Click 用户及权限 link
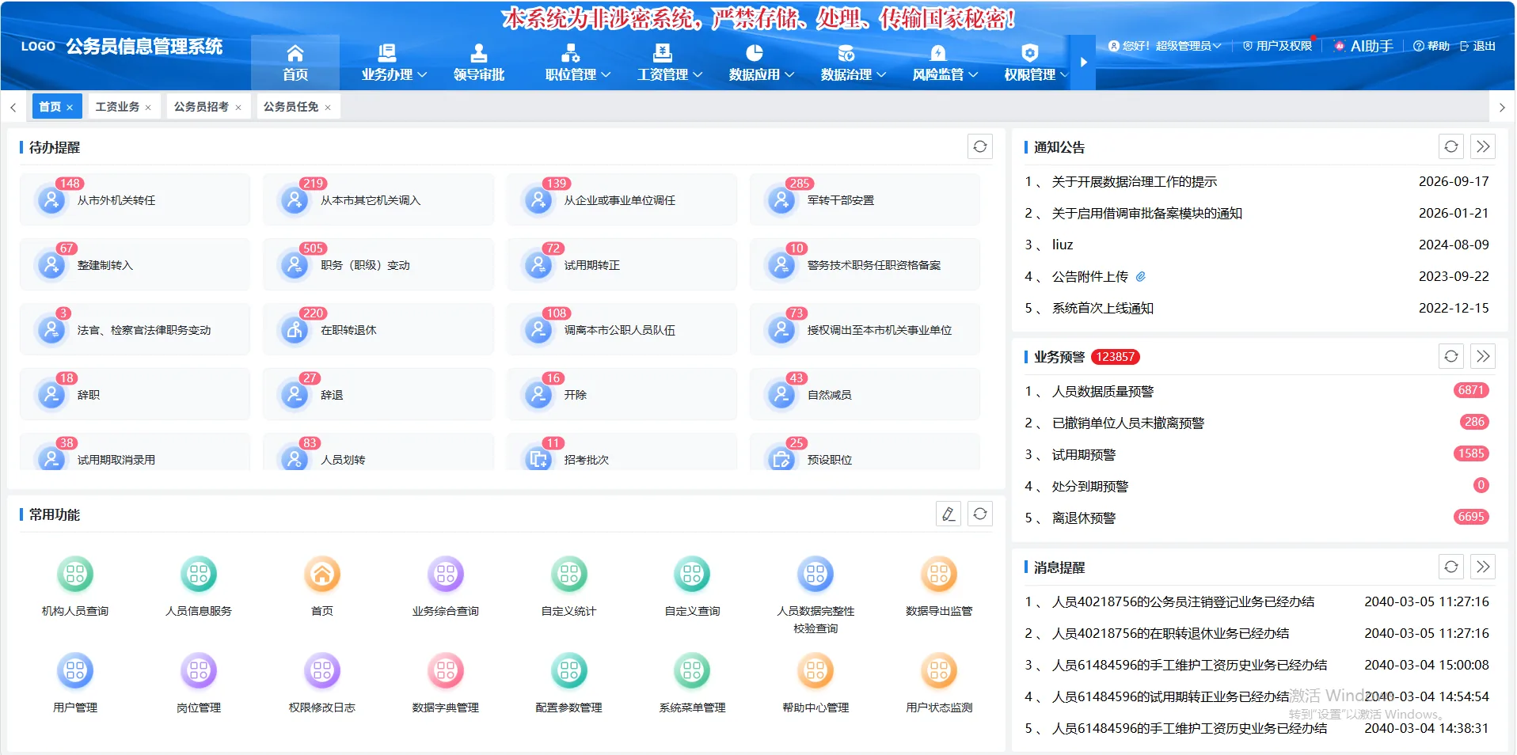Screen dimensions: 1517x755 click(x=1277, y=46)
